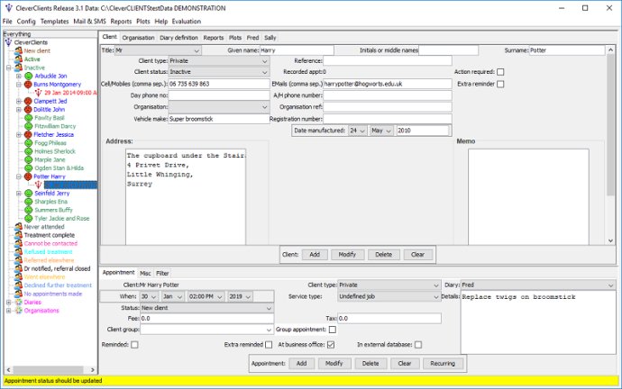The width and height of the screenshot is (622, 389).
Task: Click the Appointment Modify button
Action: [x=334, y=364]
